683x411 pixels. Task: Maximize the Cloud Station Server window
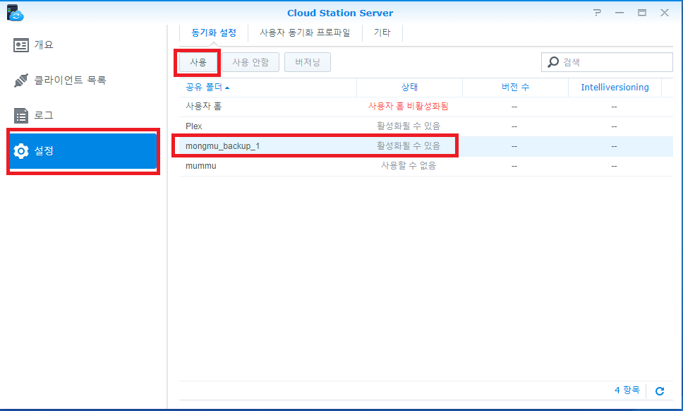[642, 13]
